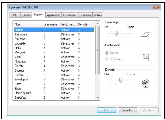165x120 pixels.
Task: Click Activer in the Haute qualité row
Action: pyautogui.click(x=65, y=93)
